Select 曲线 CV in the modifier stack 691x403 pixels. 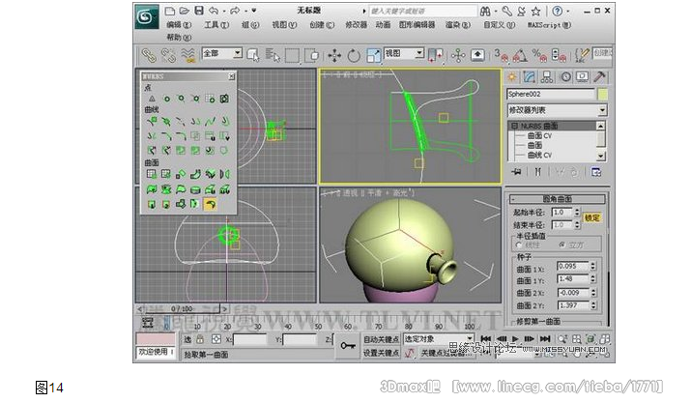[x=539, y=156]
